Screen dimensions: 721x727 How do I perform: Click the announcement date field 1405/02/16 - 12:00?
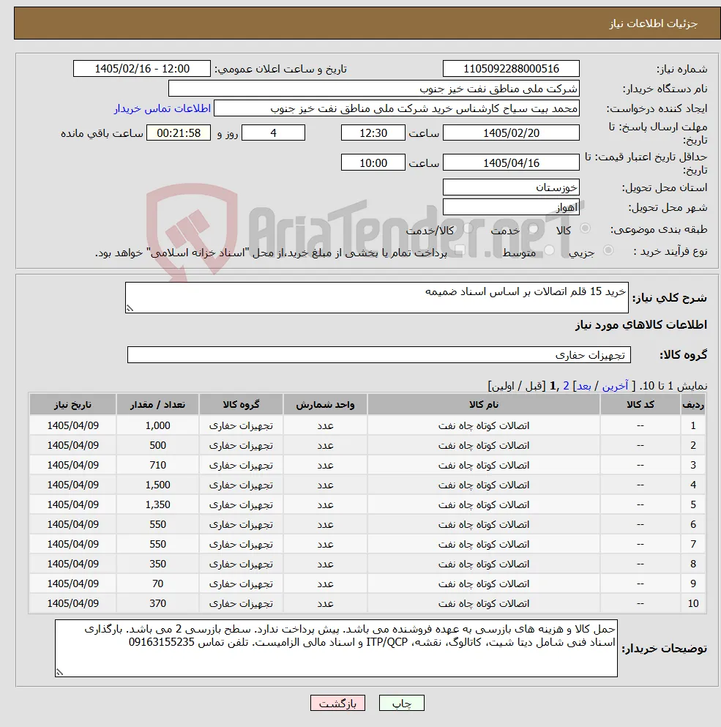142,69
